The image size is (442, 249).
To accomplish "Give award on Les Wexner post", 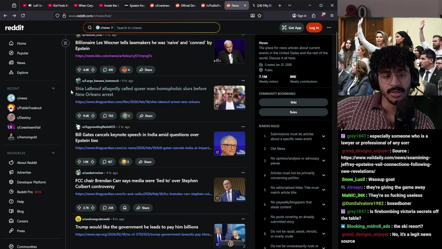I will click(x=126, y=70).
